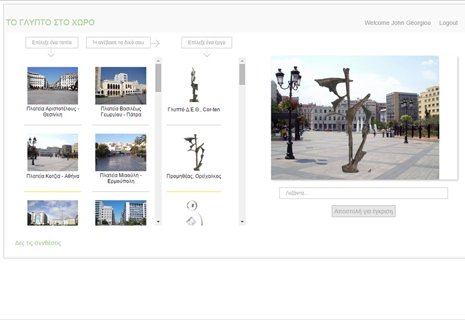Select the partially visible third sculpture
This screenshot has height=320, width=465.
(194, 213)
